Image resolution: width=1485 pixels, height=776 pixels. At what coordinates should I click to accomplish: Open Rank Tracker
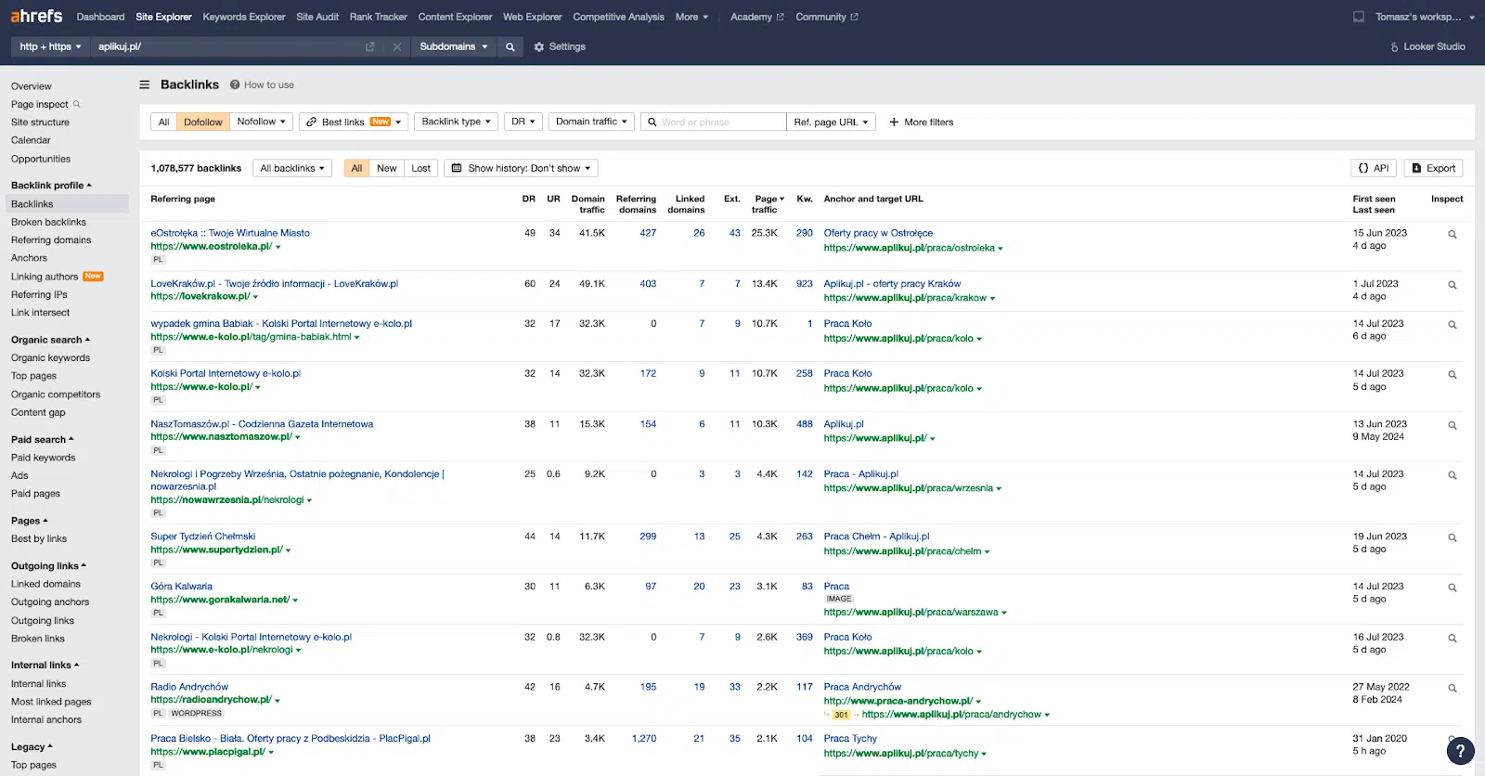pyautogui.click(x=379, y=17)
